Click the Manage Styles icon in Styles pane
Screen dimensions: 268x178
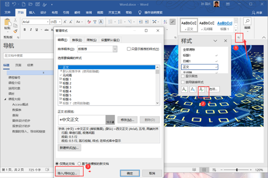(201, 89)
